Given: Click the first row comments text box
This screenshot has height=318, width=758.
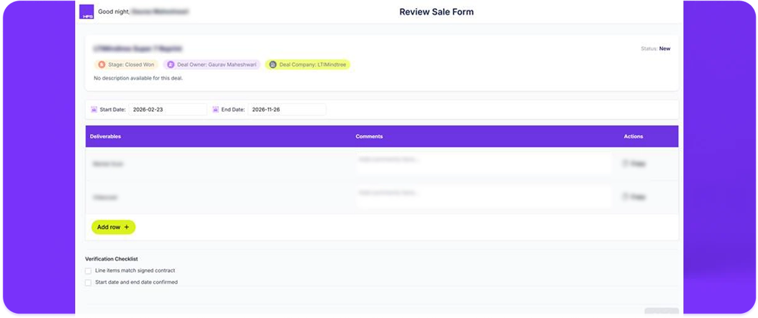Looking at the screenshot, I should 483,164.
